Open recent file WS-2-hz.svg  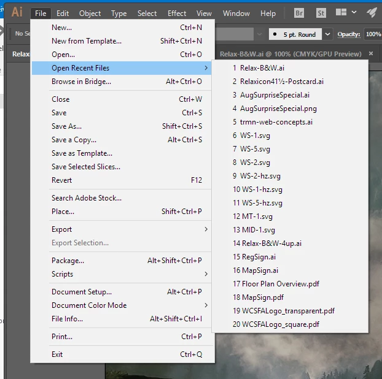pyautogui.click(x=290, y=176)
